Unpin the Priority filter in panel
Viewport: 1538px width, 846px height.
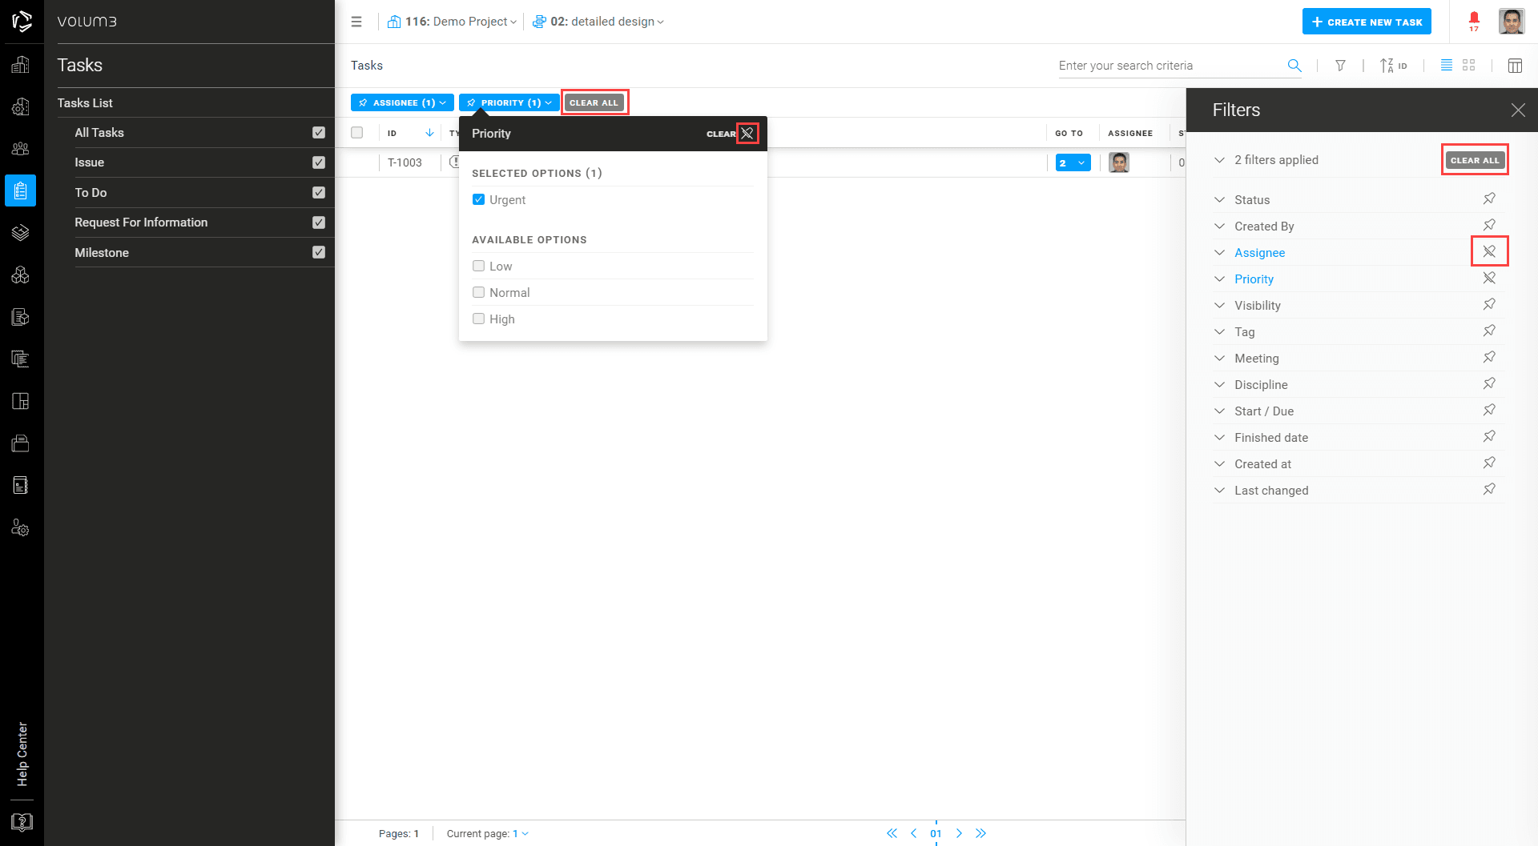pyautogui.click(x=1489, y=278)
